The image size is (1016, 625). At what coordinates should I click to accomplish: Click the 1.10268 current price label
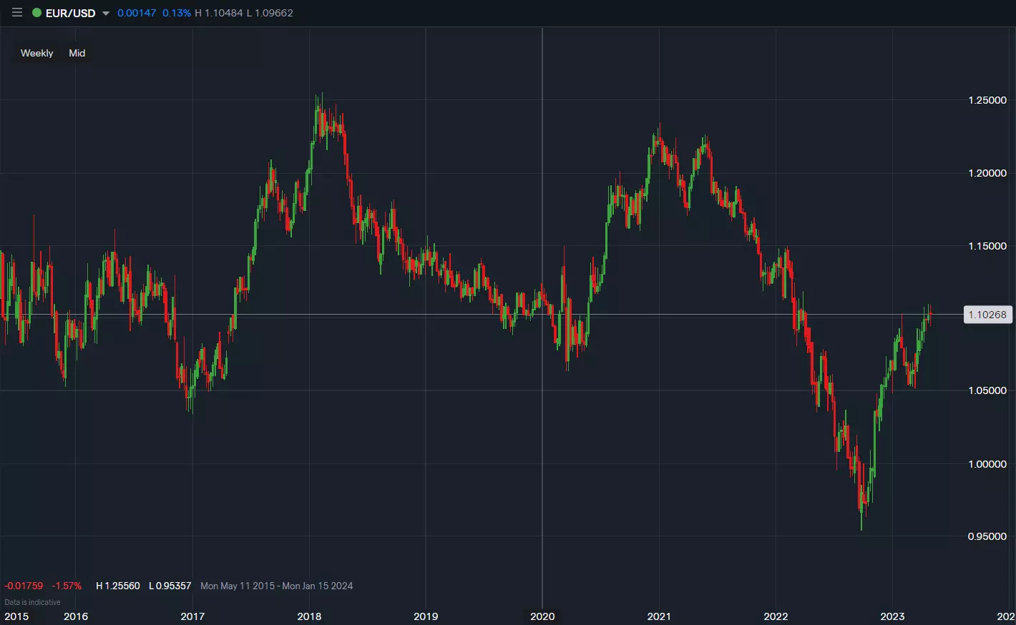tap(987, 315)
